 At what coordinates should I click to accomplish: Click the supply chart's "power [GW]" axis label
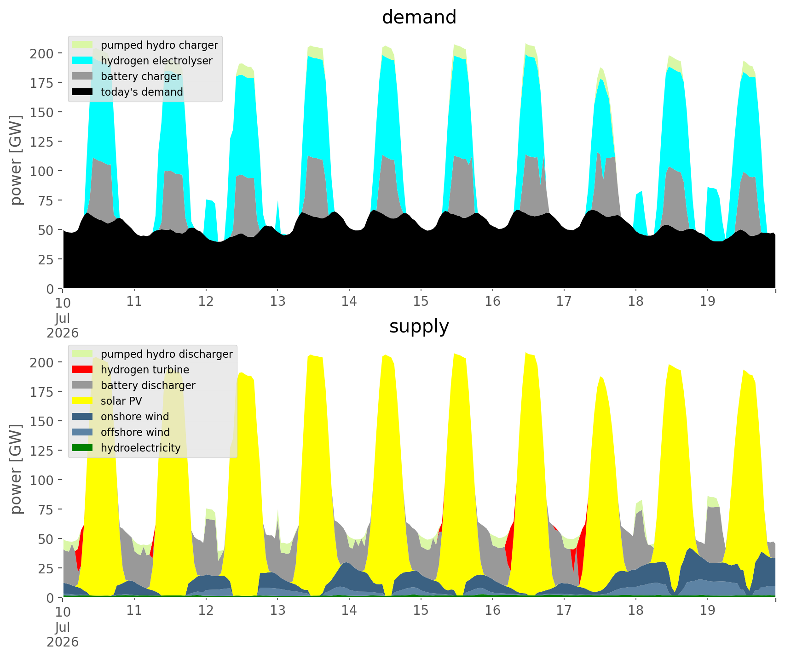point(17,469)
